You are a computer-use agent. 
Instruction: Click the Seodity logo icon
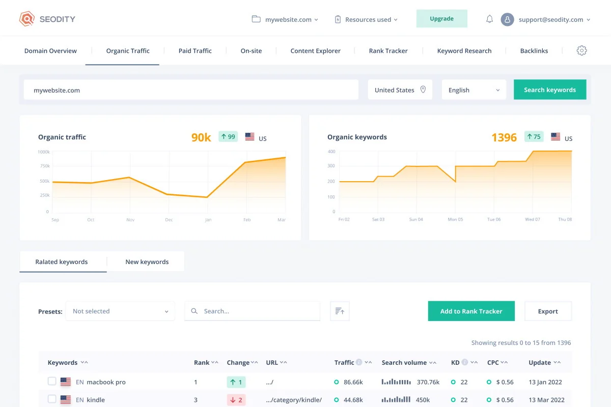pos(26,19)
